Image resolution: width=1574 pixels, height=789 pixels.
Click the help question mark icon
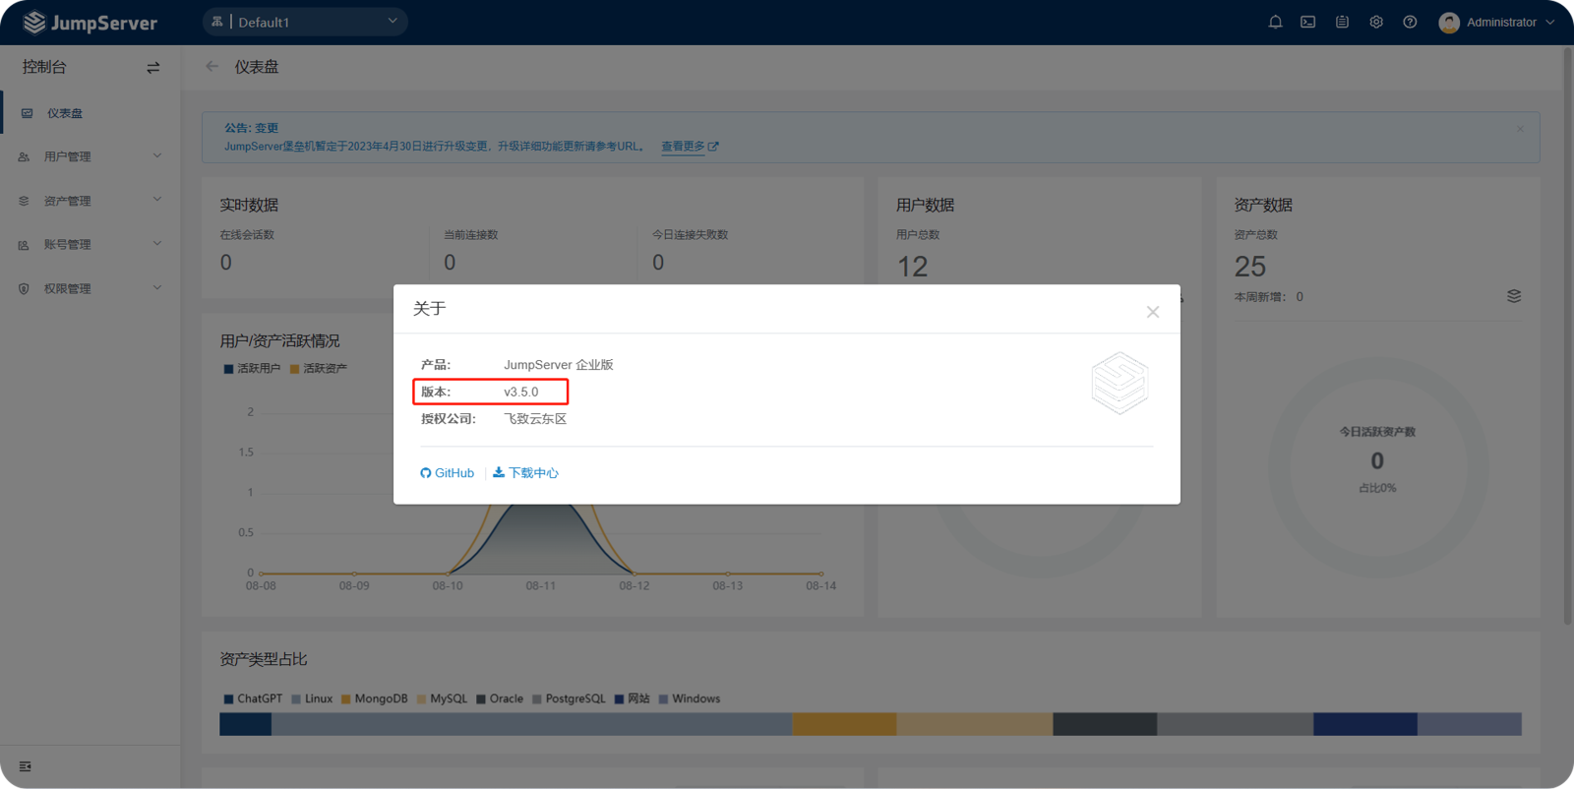1410,22
